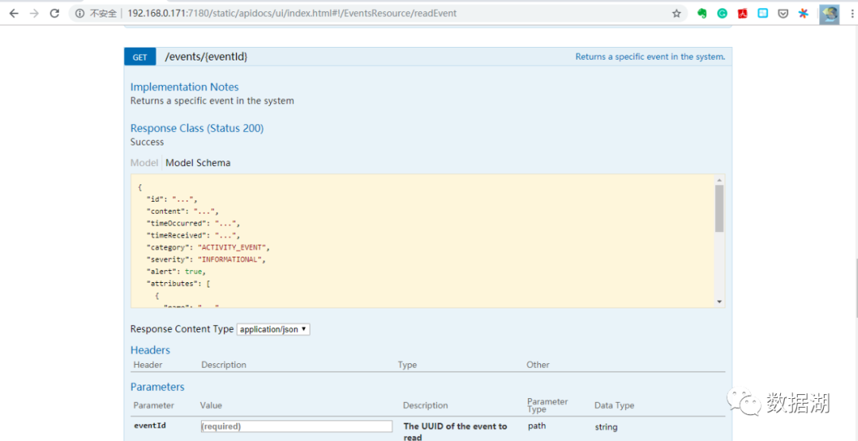The width and height of the screenshot is (858, 441).
Task: Click the browser address bar URL
Action: [292, 14]
